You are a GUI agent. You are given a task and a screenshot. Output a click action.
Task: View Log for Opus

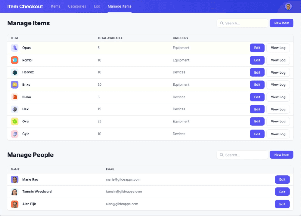(x=278, y=48)
